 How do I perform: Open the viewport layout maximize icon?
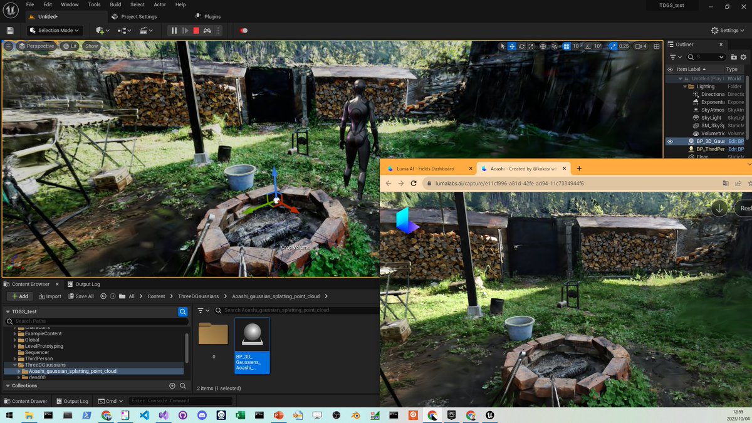click(x=657, y=46)
